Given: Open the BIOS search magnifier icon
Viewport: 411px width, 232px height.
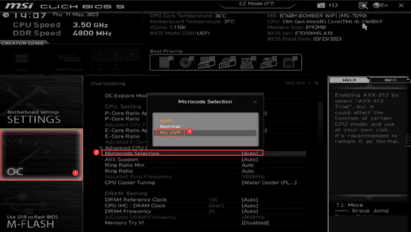Looking at the screenshot, I should click(x=363, y=5).
